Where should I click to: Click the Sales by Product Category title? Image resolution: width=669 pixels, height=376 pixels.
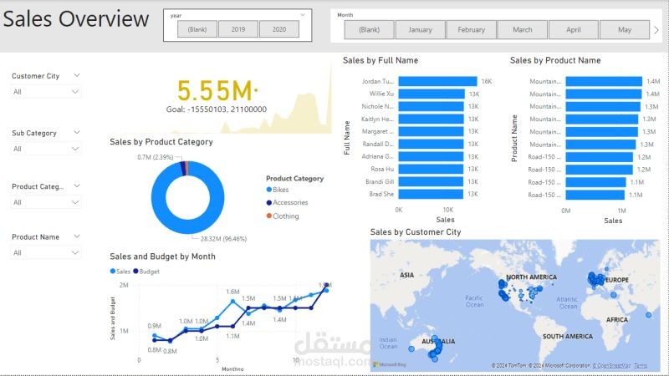coord(161,141)
